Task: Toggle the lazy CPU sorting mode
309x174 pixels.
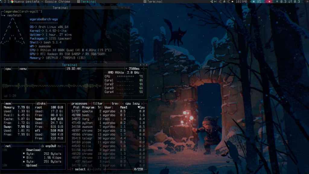Action: [136, 103]
